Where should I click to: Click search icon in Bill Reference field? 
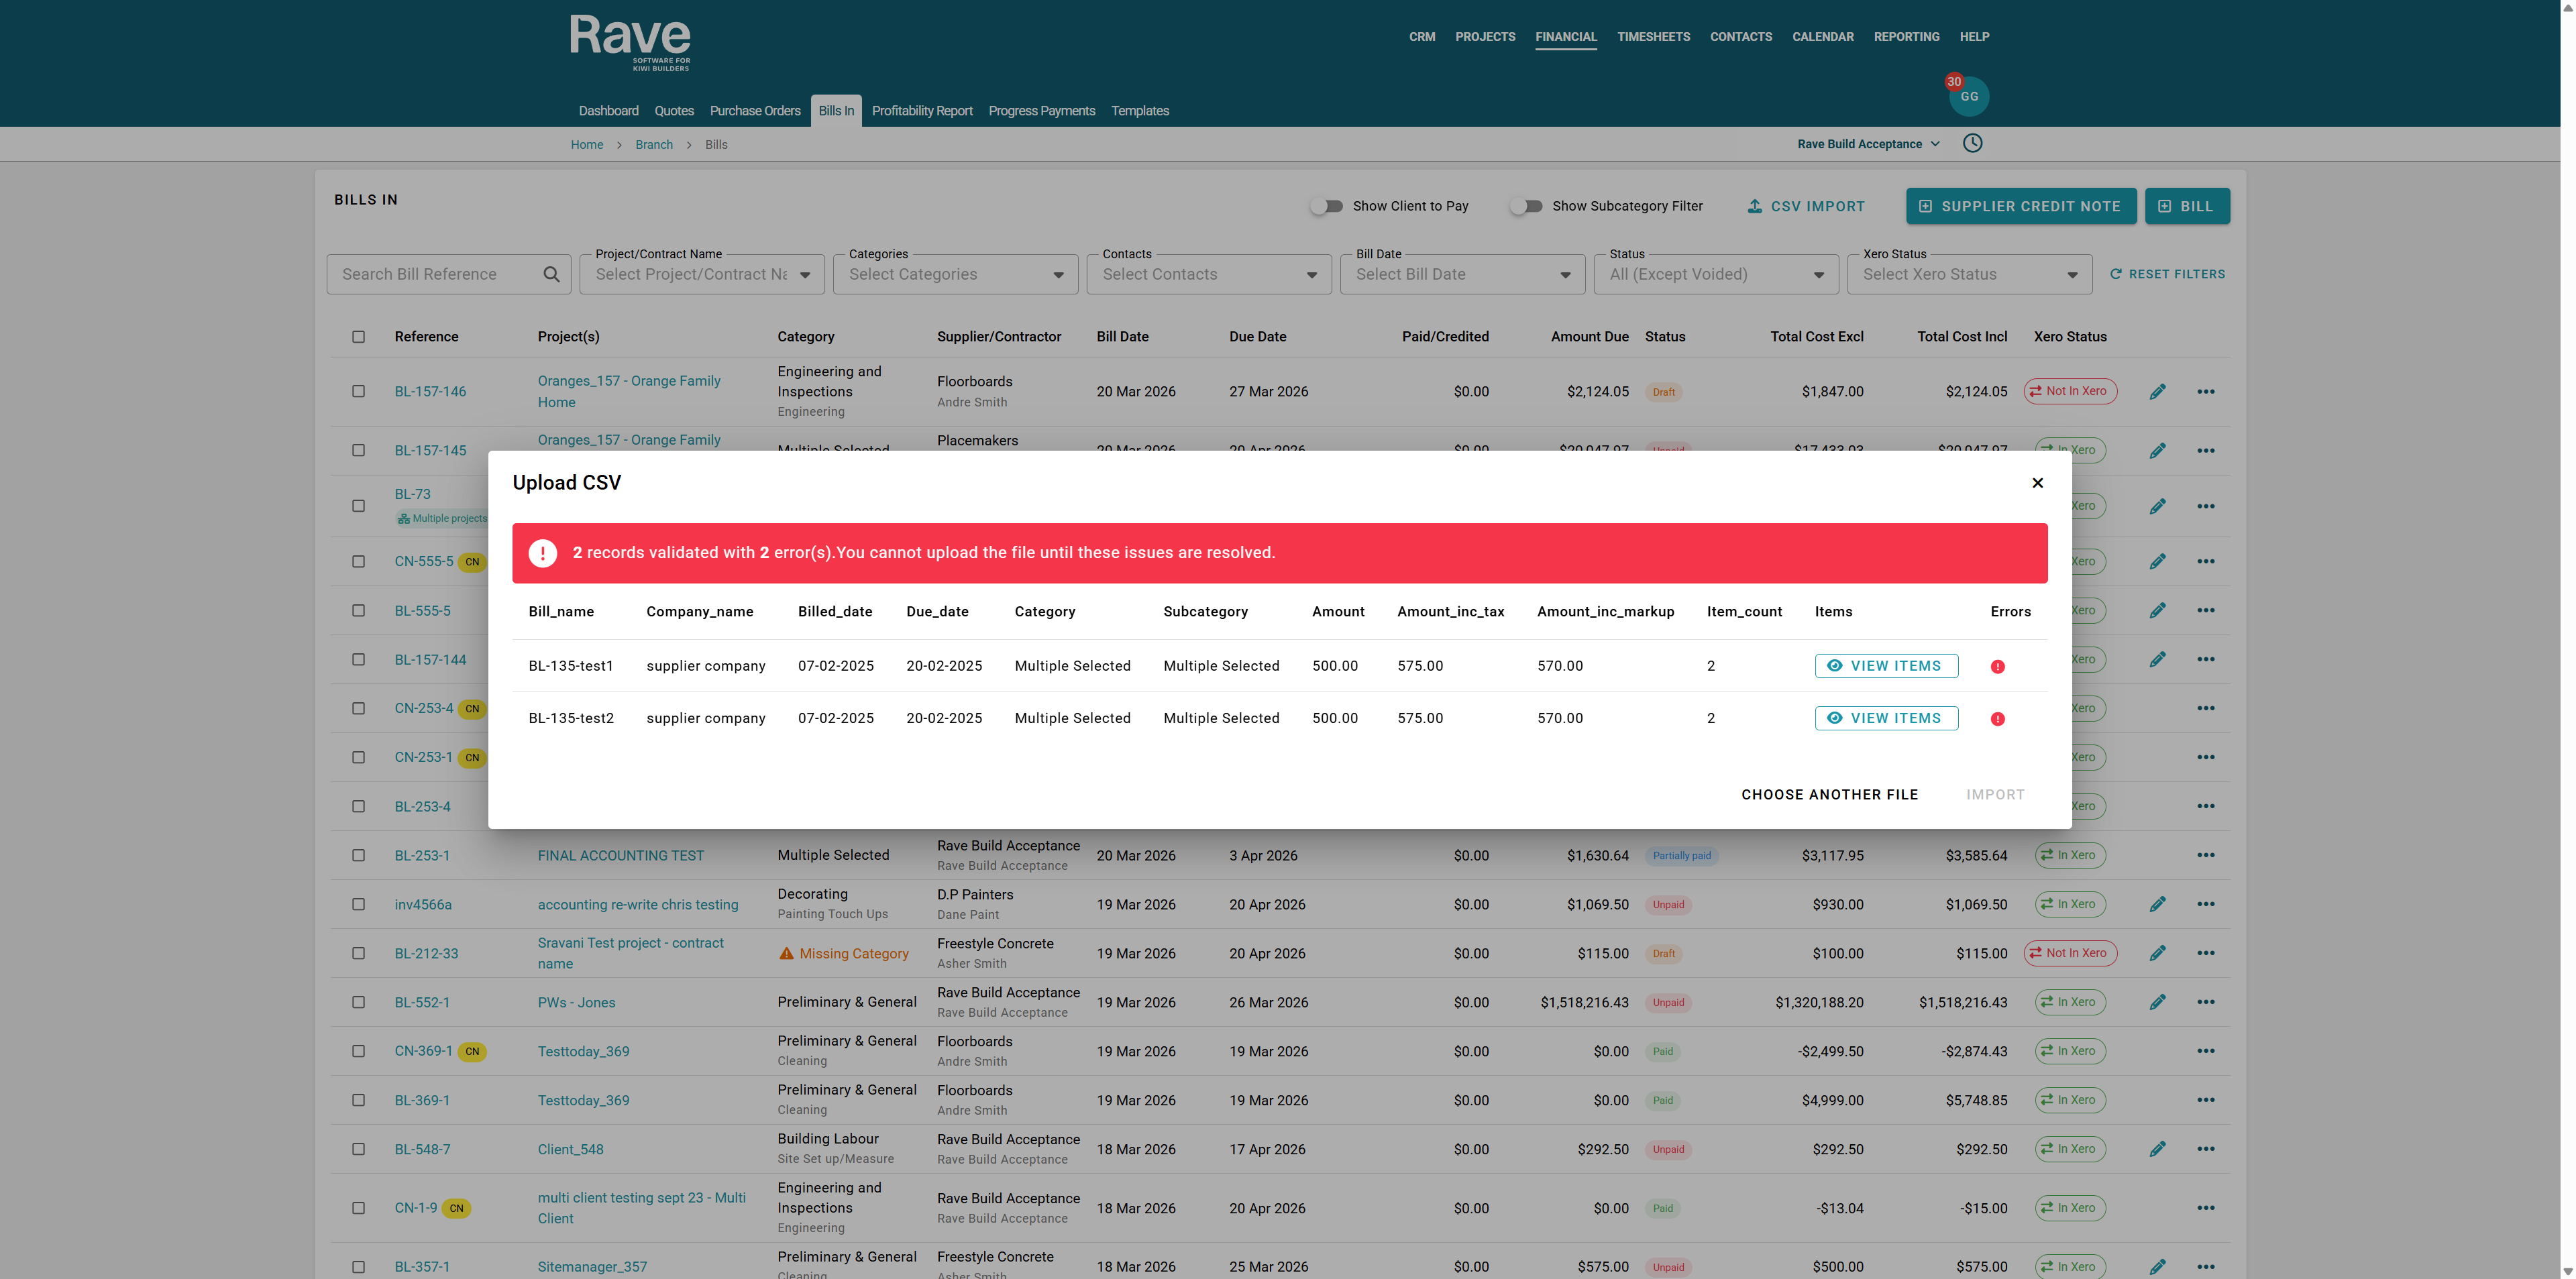(x=551, y=274)
